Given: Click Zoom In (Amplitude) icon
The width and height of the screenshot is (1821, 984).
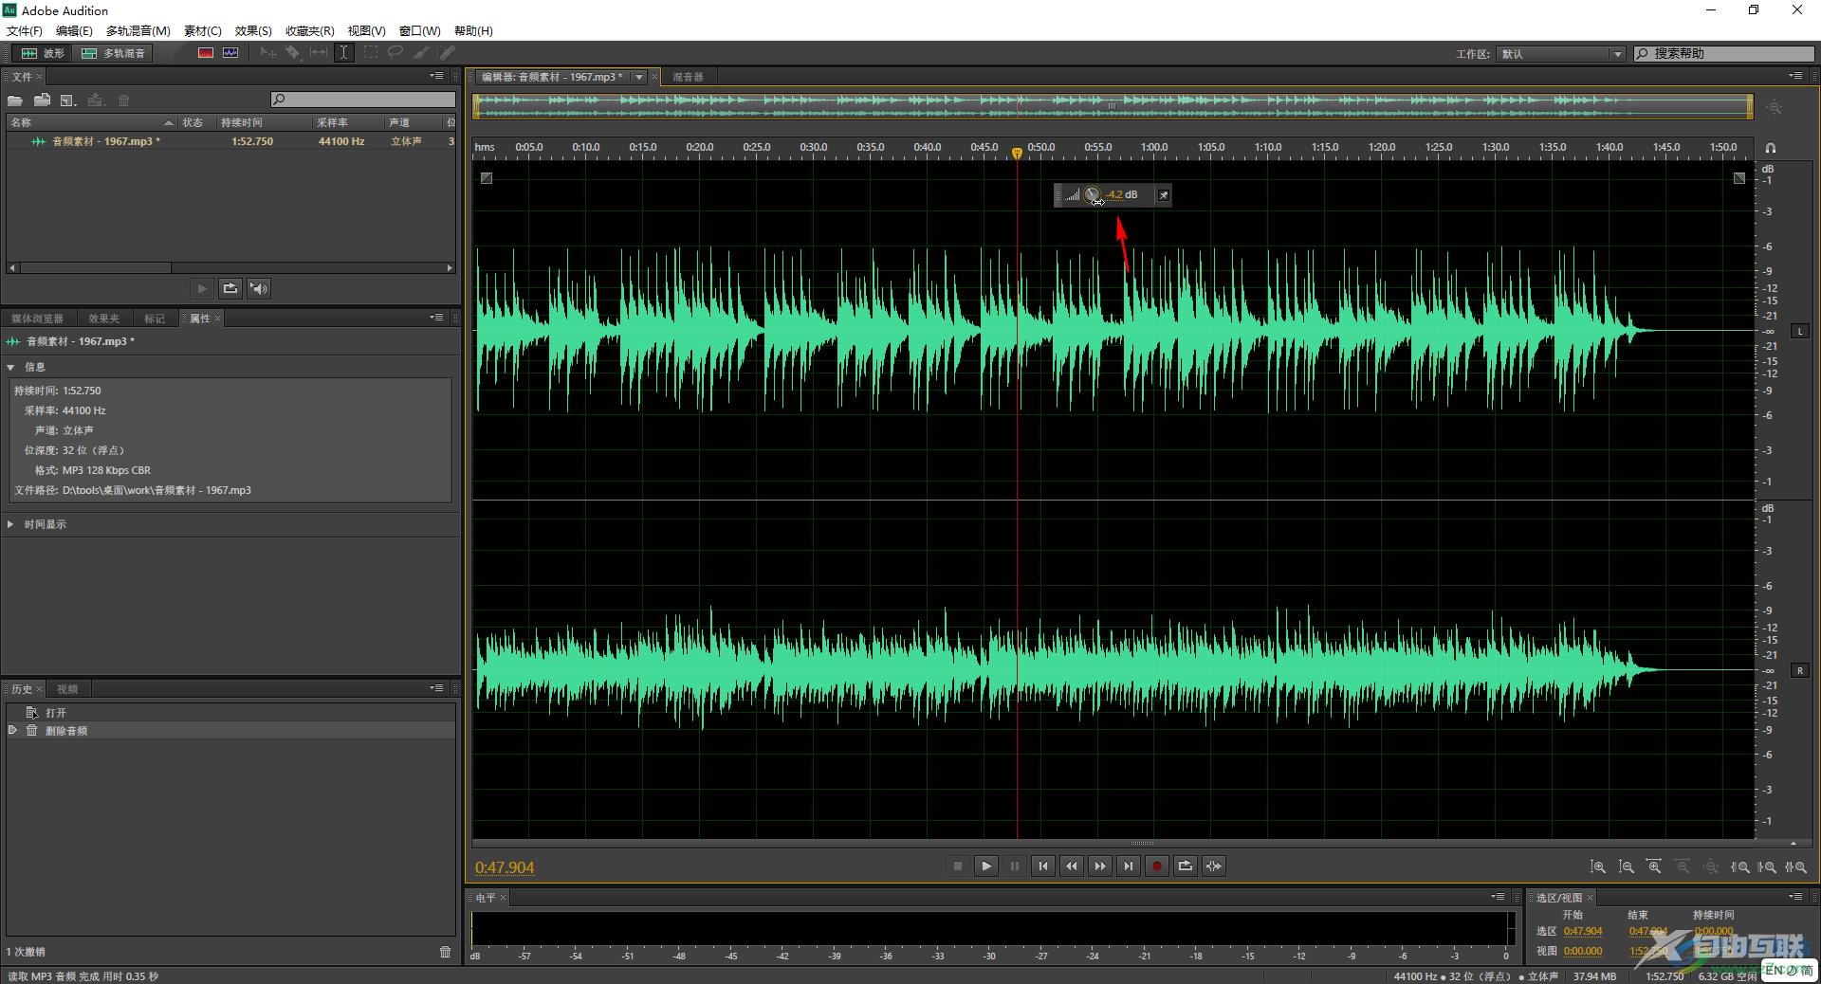Looking at the screenshot, I should tap(1598, 866).
